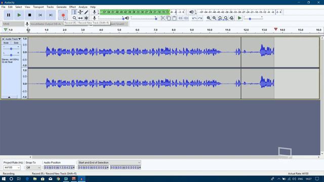Click the Play-at-Speed green arrow
This screenshot has width=324, height=182.
[x=239, y=18]
